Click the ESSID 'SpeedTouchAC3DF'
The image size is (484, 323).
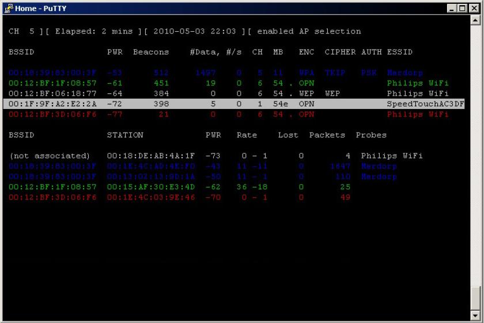click(425, 104)
